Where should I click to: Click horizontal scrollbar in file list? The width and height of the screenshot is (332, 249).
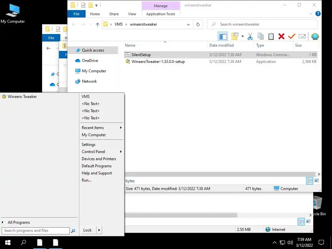[220, 174]
